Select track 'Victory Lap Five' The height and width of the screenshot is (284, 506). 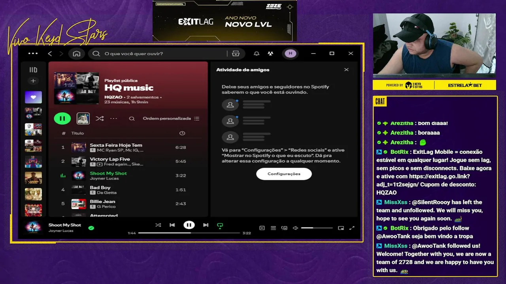click(x=110, y=159)
